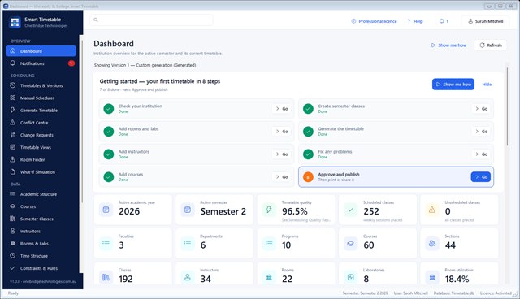
Task: Click the Academic Structure icon
Action: 13,194
